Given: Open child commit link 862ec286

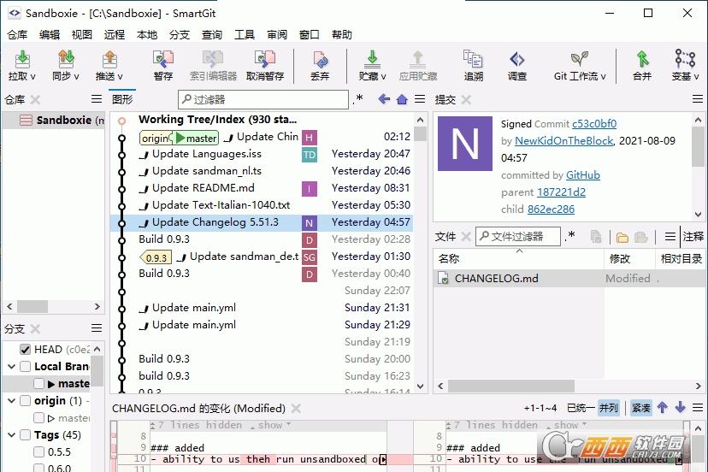Looking at the screenshot, I should 551,209.
